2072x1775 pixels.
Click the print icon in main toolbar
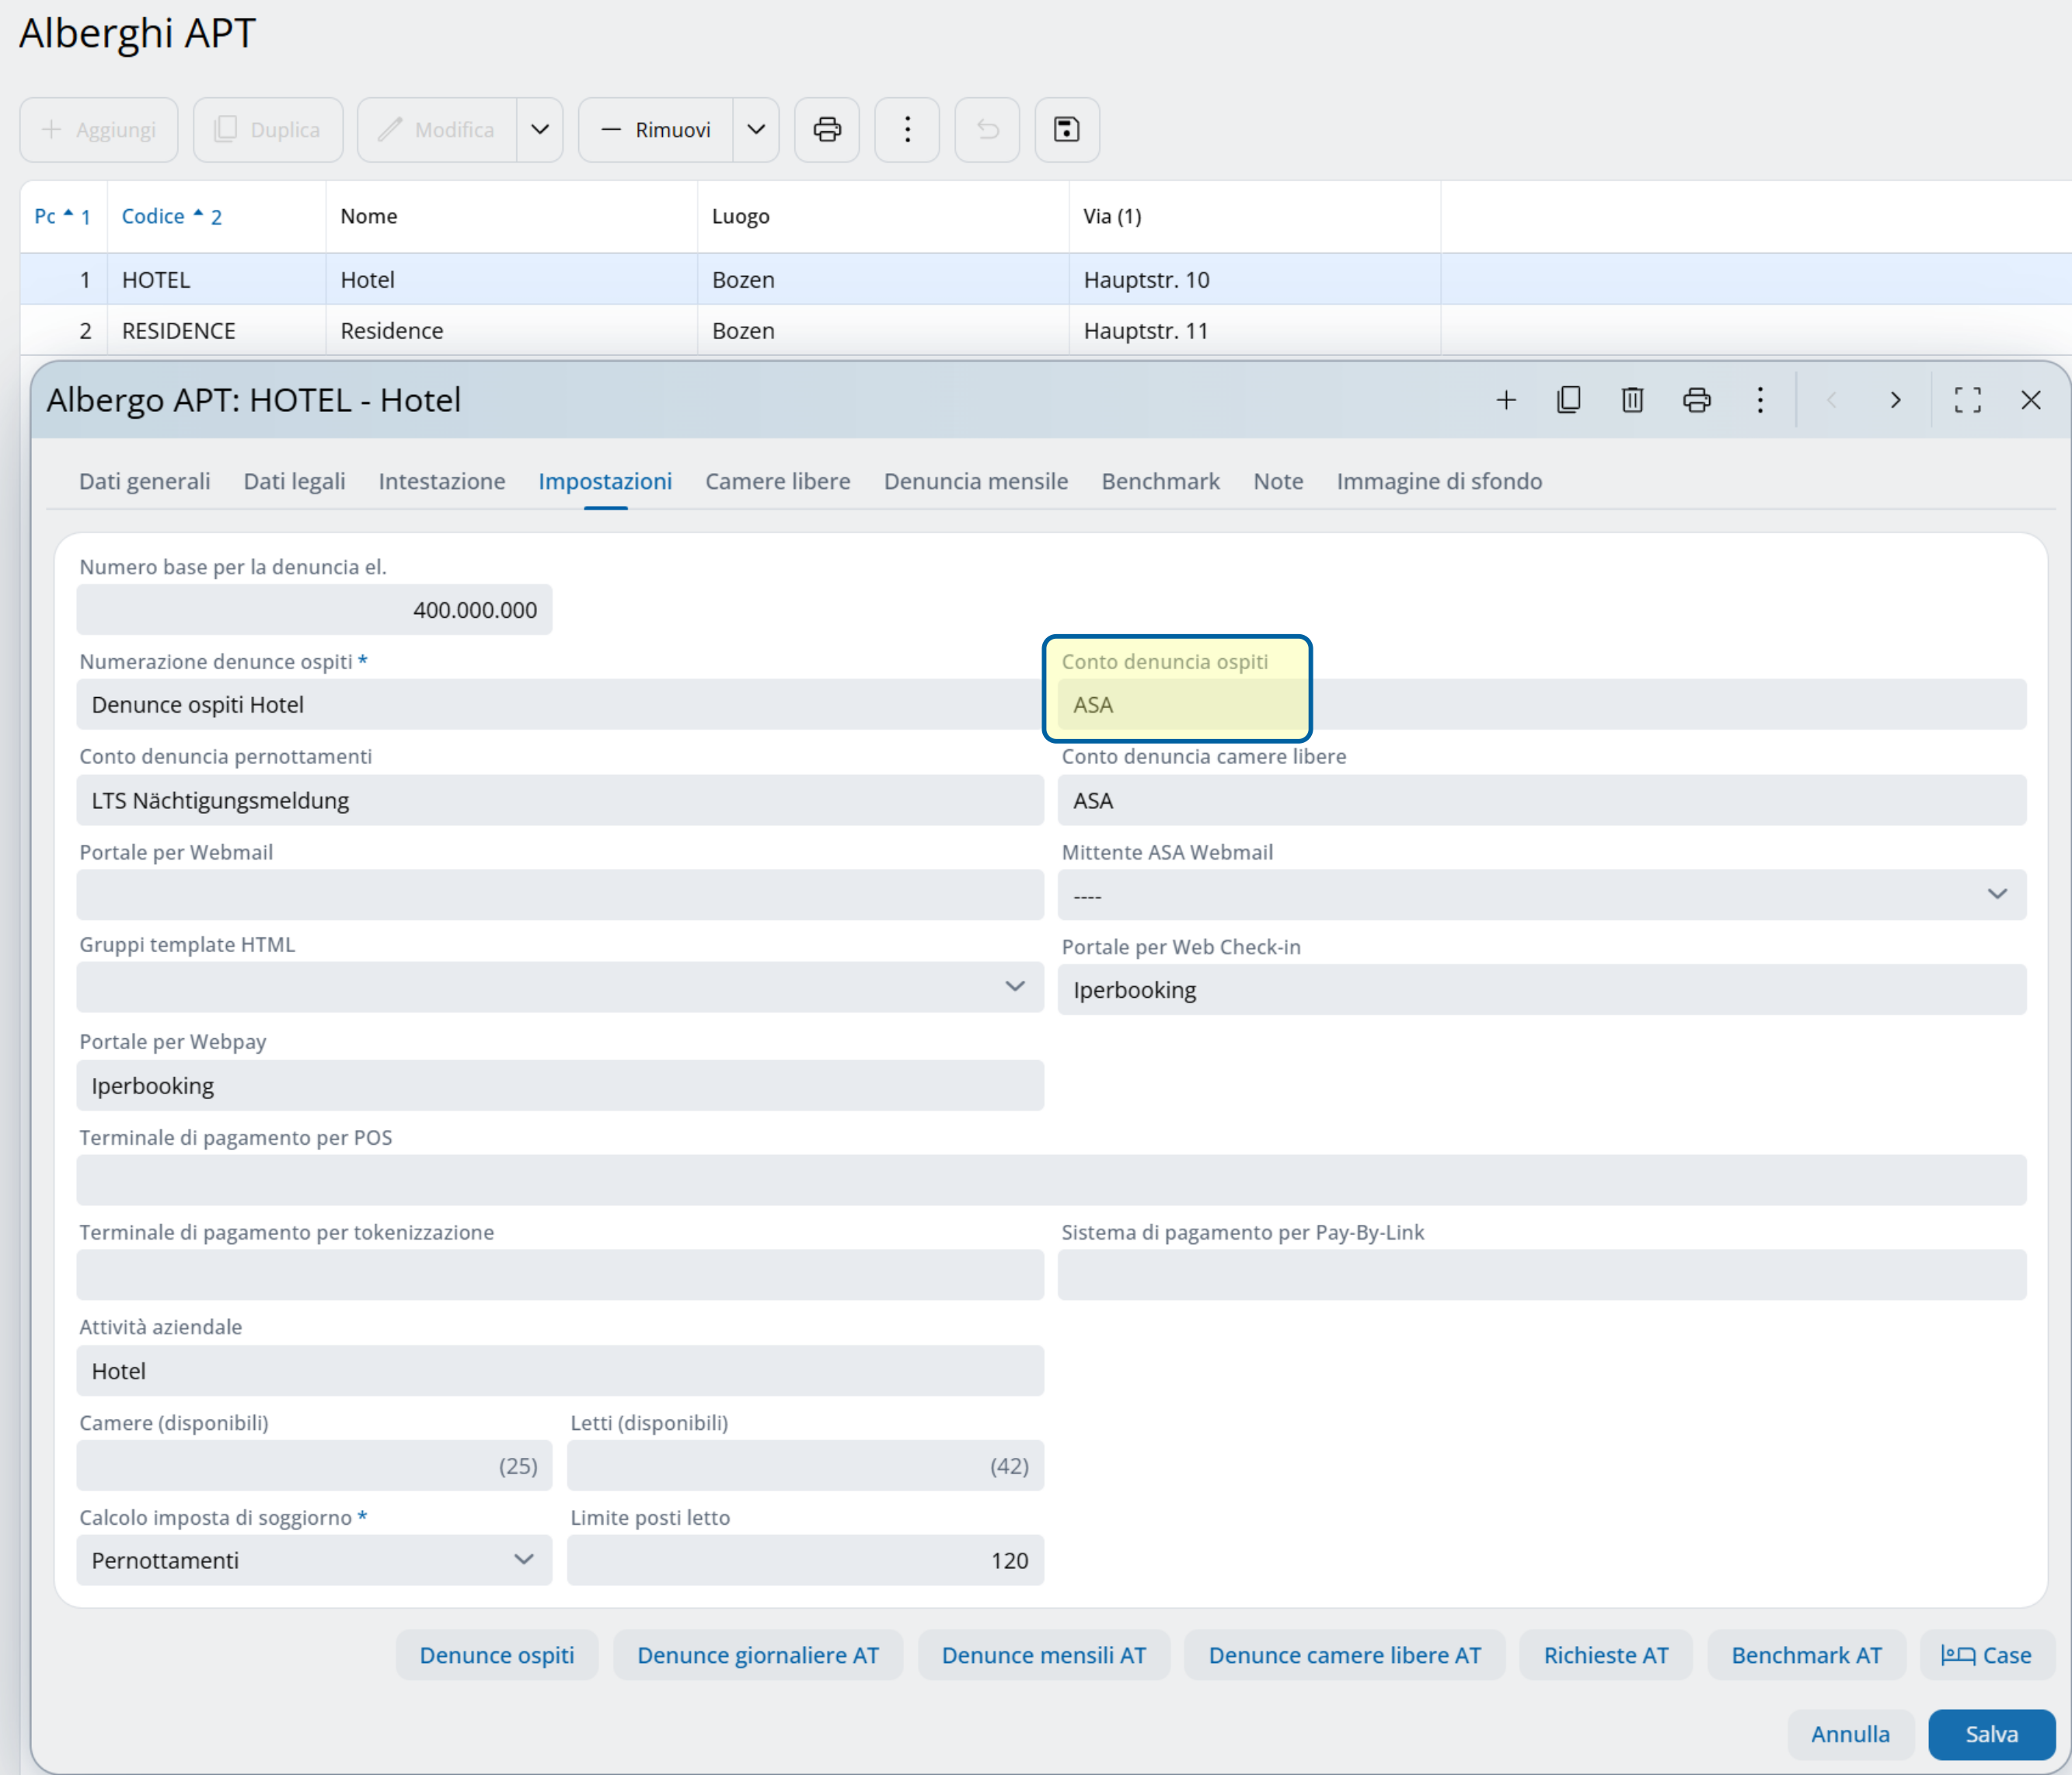coord(826,129)
